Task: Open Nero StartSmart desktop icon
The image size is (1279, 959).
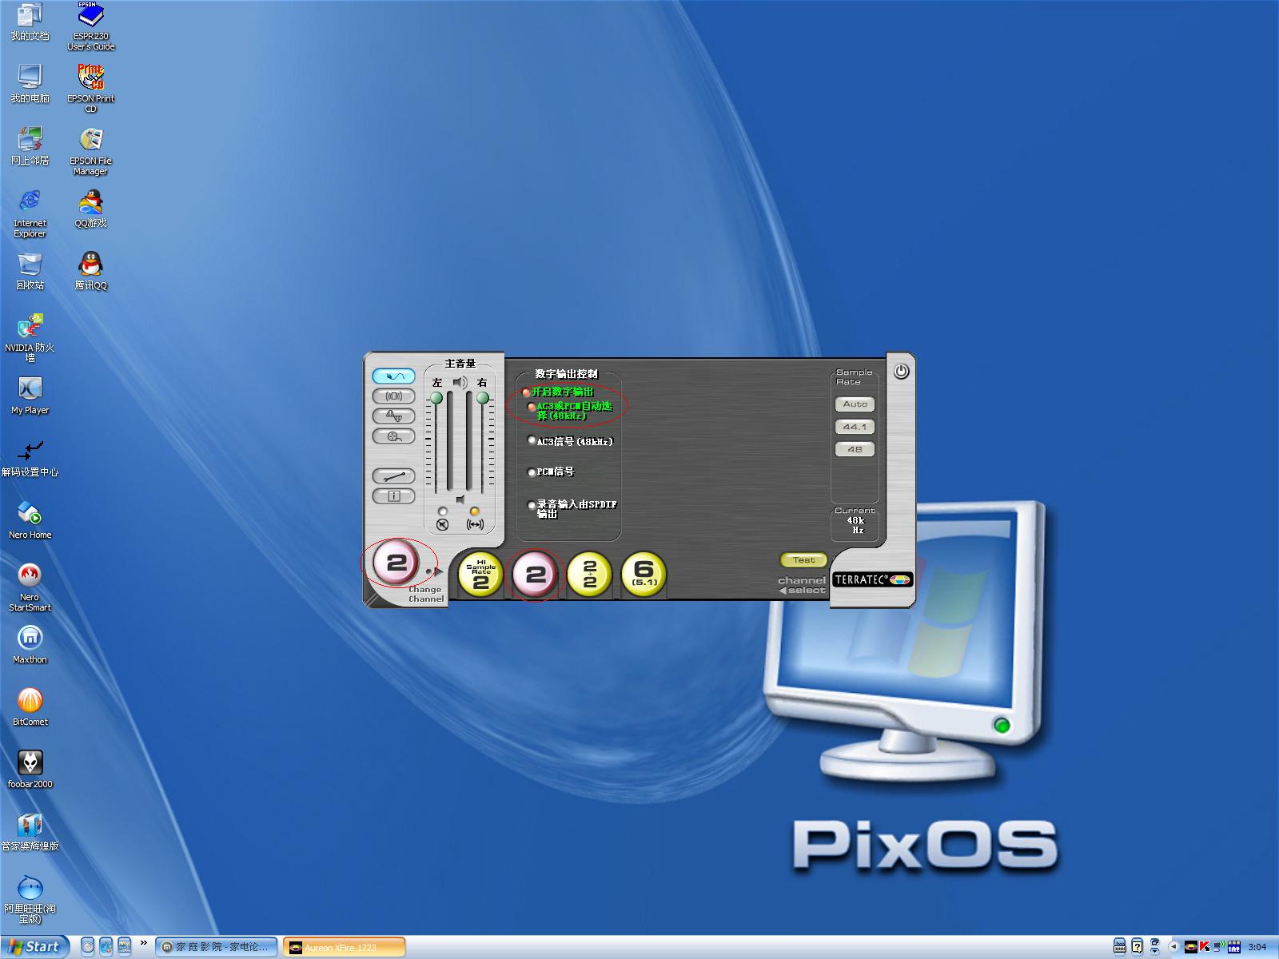Action: coord(30,587)
